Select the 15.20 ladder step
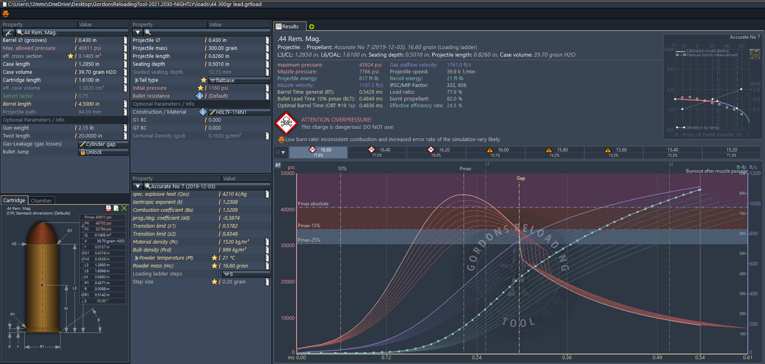Screen dimensions: 765x364 click(x=732, y=152)
